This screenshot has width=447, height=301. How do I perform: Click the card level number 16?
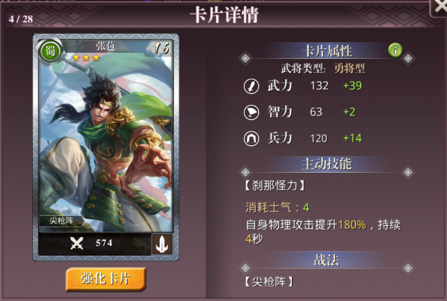coord(162,48)
